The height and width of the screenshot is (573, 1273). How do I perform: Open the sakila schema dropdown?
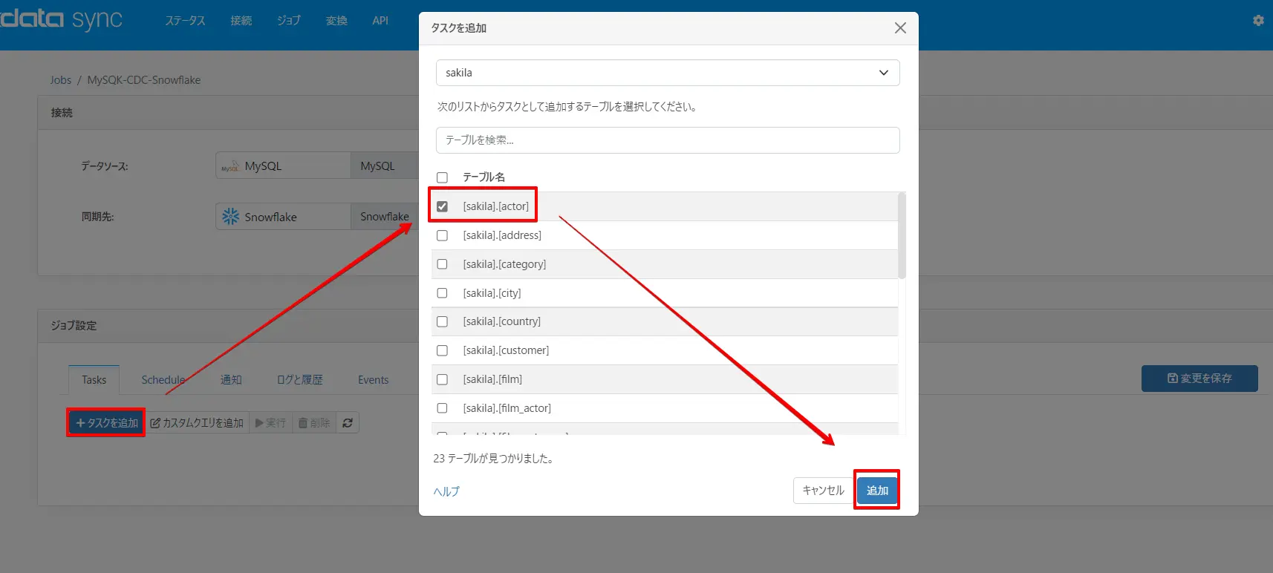668,73
